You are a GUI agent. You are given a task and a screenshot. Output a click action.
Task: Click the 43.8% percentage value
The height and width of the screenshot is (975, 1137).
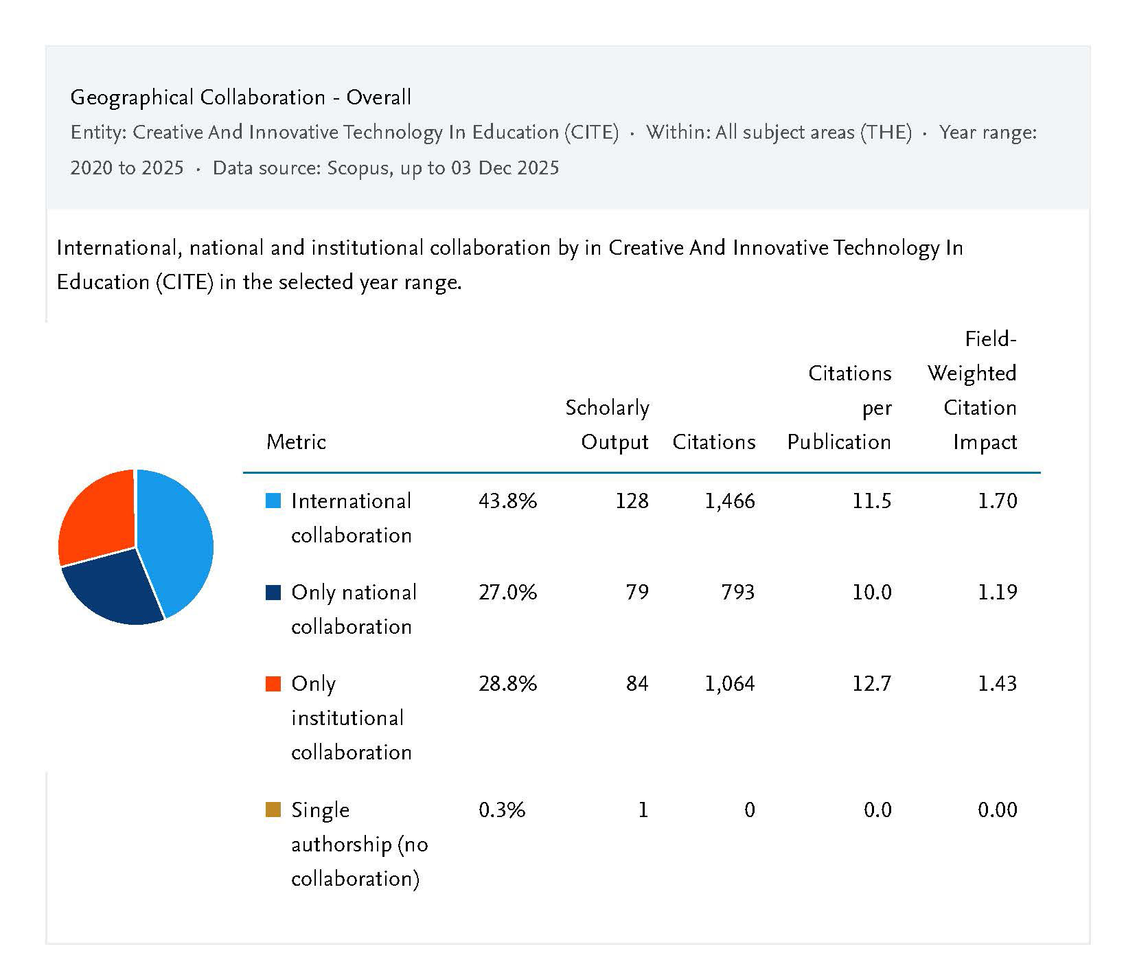click(x=507, y=501)
